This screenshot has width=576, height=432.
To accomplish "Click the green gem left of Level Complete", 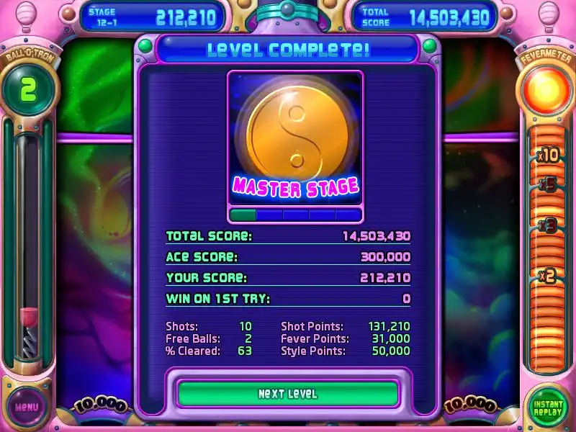I will coord(145,46).
